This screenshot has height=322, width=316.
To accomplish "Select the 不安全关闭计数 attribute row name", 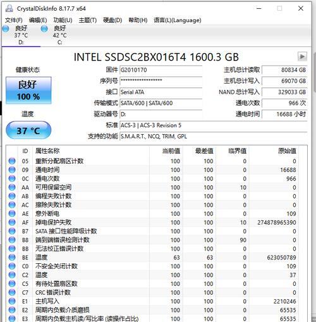I will [x=56, y=266].
